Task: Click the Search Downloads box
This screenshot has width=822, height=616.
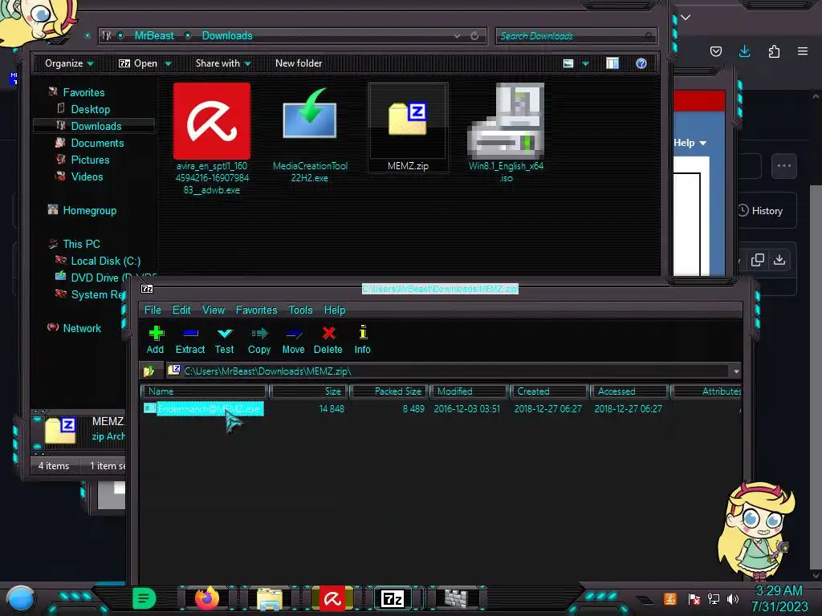Action: (575, 36)
